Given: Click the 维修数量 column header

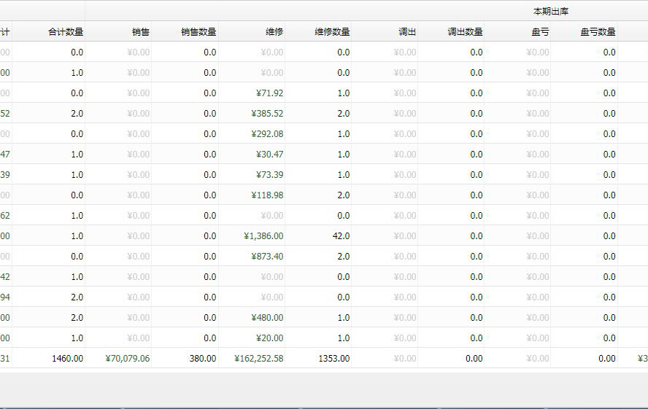Looking at the screenshot, I should pyautogui.click(x=332, y=32).
